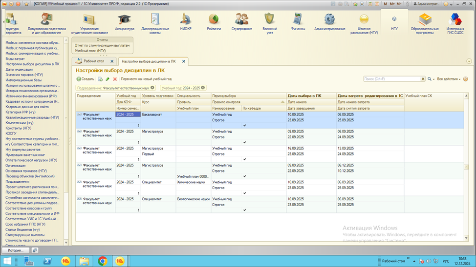Open the Все действия dropdown
Screen dimensions: 476x267
pyautogui.click(x=449, y=79)
